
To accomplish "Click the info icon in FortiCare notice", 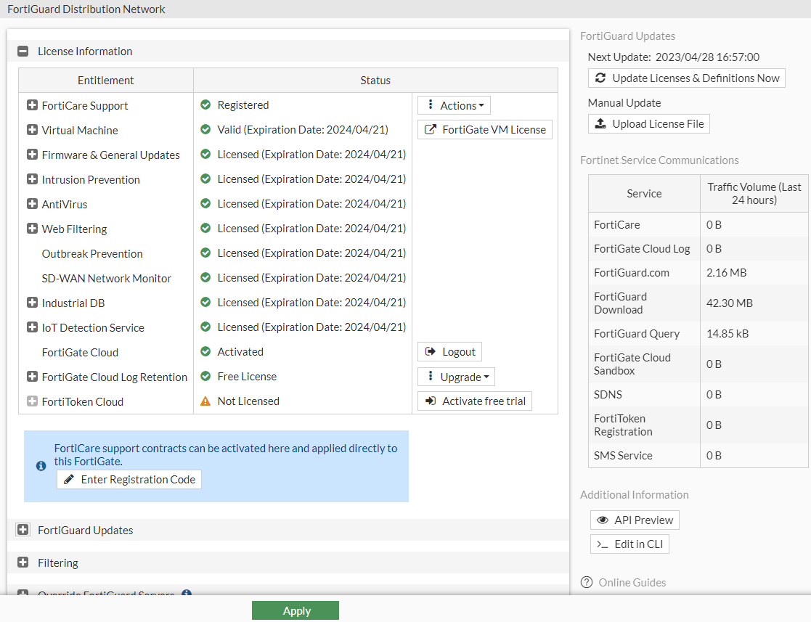I will coord(41,466).
